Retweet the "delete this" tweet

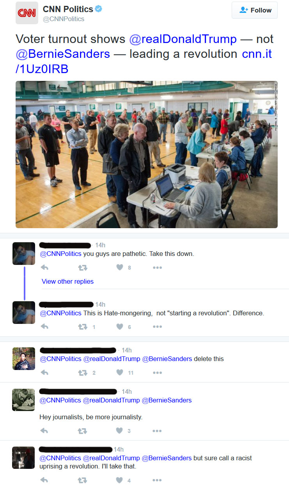tap(83, 372)
